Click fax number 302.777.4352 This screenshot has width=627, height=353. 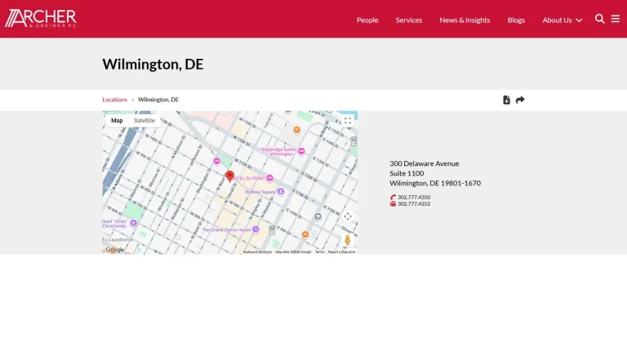click(414, 203)
